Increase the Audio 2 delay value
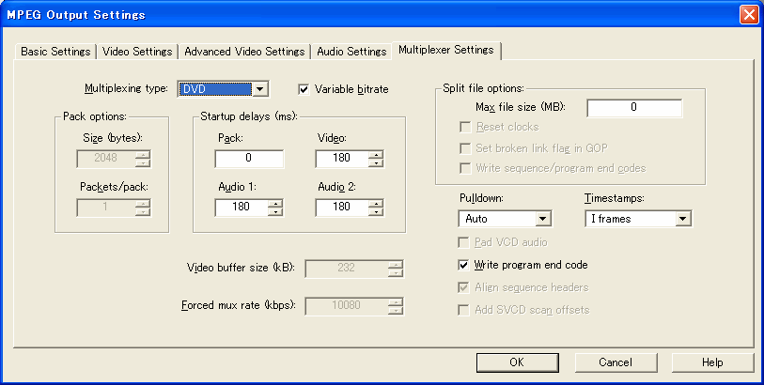 pyautogui.click(x=376, y=203)
